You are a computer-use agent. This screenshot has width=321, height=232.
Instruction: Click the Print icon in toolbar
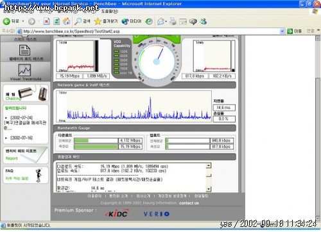(173, 21)
